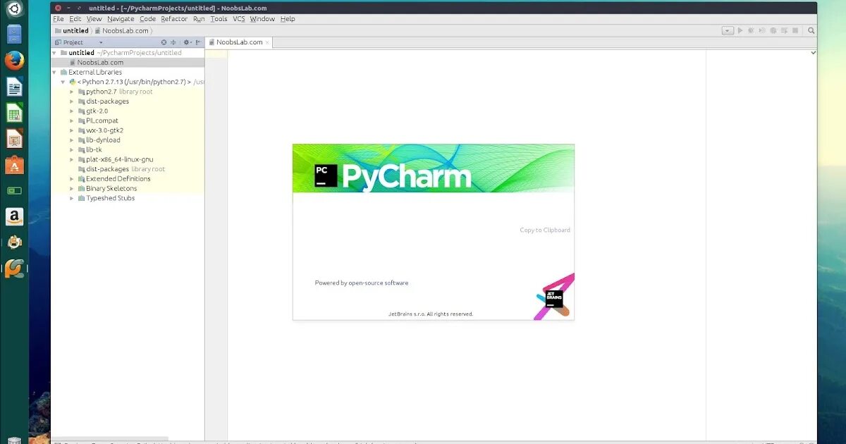This screenshot has width=846, height=444.
Task: Expand the lib-dynload folder
Action: (x=72, y=140)
